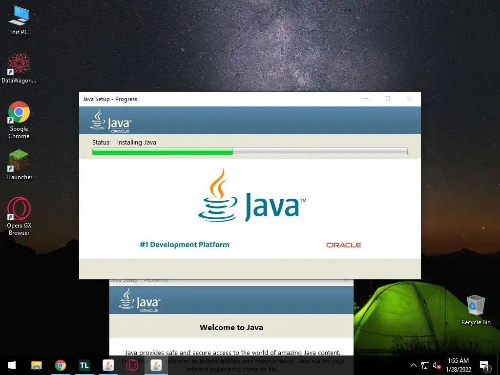Image resolution: width=500 pixels, height=375 pixels.
Task: Switch to Opera GX in the taskbar
Action: tap(132, 365)
